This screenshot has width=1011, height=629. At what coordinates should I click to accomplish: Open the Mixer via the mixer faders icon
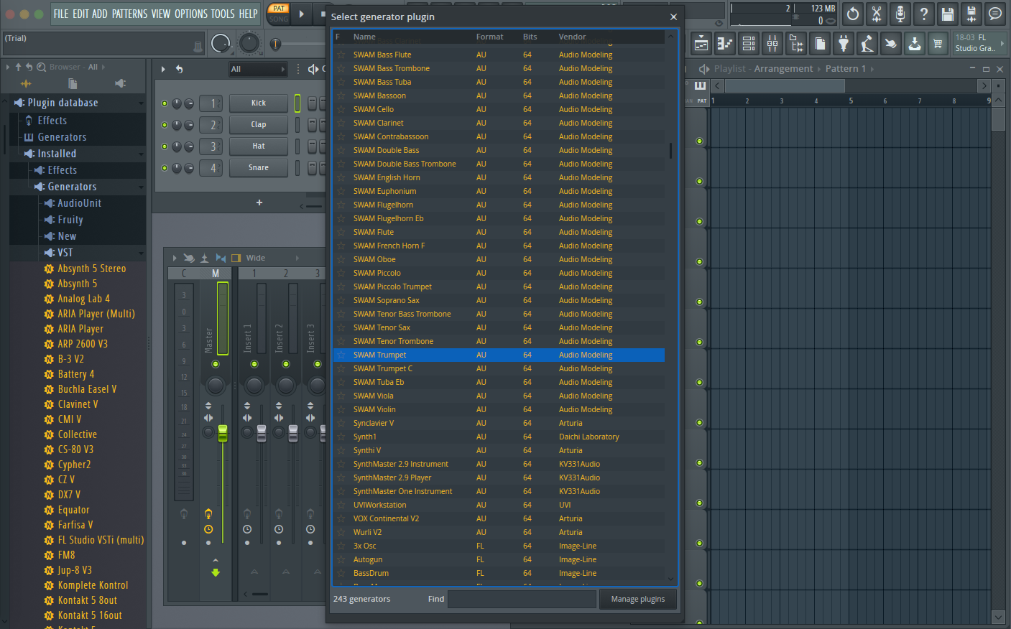(x=772, y=43)
